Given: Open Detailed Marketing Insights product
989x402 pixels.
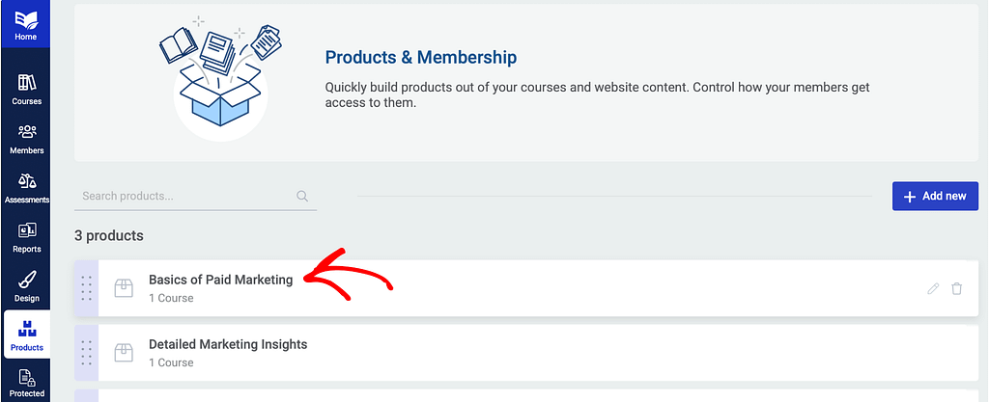Looking at the screenshot, I should pos(228,345).
